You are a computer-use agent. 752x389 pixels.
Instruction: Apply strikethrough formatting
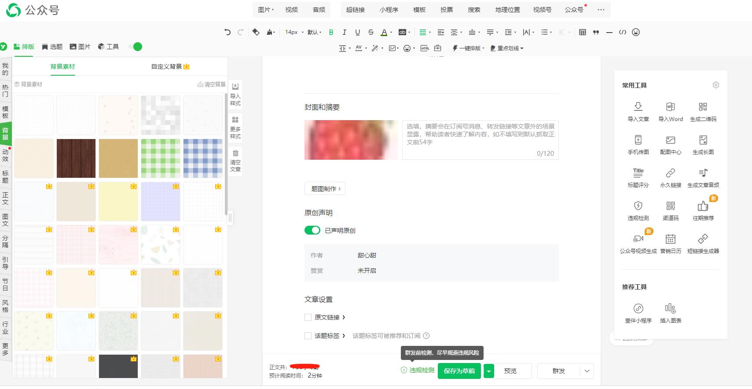click(x=370, y=32)
